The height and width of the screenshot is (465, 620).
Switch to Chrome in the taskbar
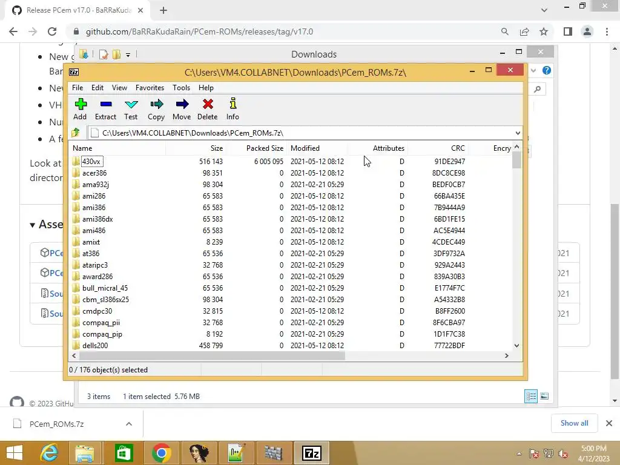tap(161, 453)
